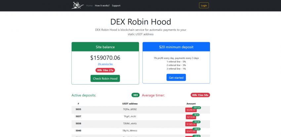
Task: Click the Site balance card header
Action: click(105, 47)
